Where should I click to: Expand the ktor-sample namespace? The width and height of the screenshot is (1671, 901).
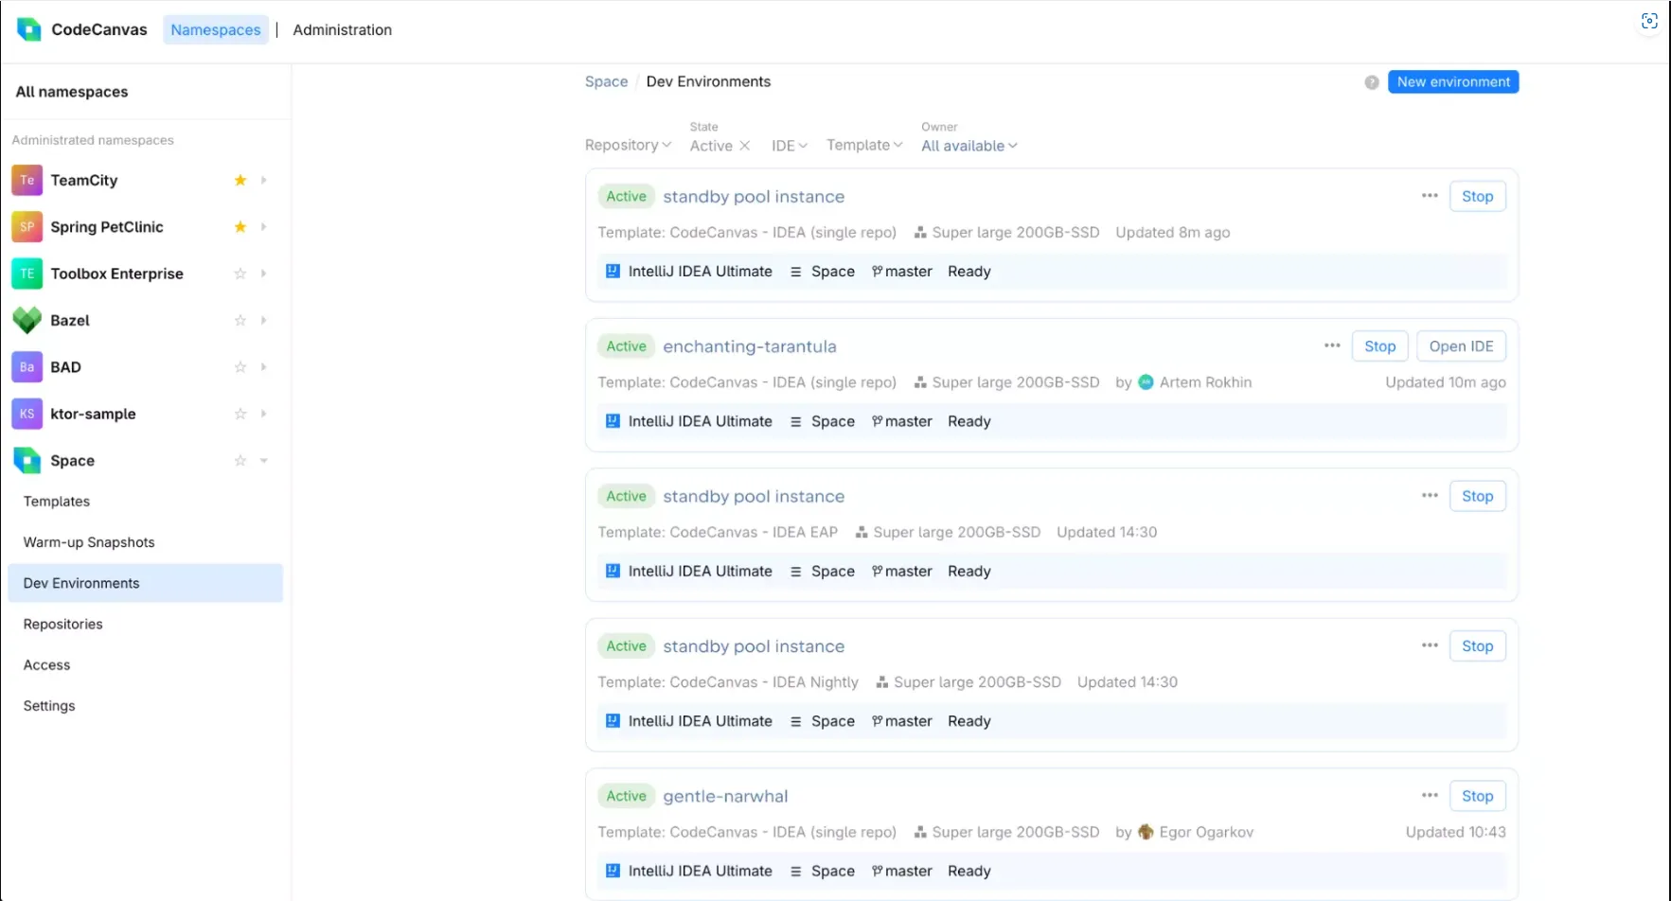point(264,414)
